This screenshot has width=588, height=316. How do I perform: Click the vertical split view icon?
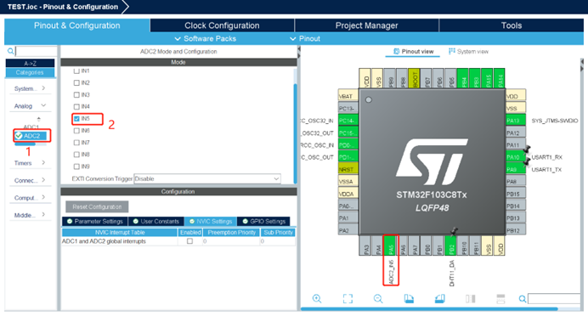(470, 299)
